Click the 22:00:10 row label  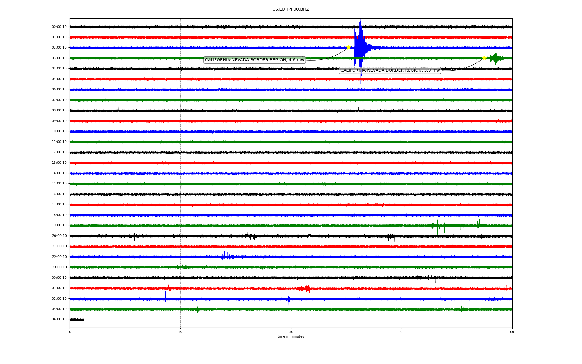click(59, 257)
